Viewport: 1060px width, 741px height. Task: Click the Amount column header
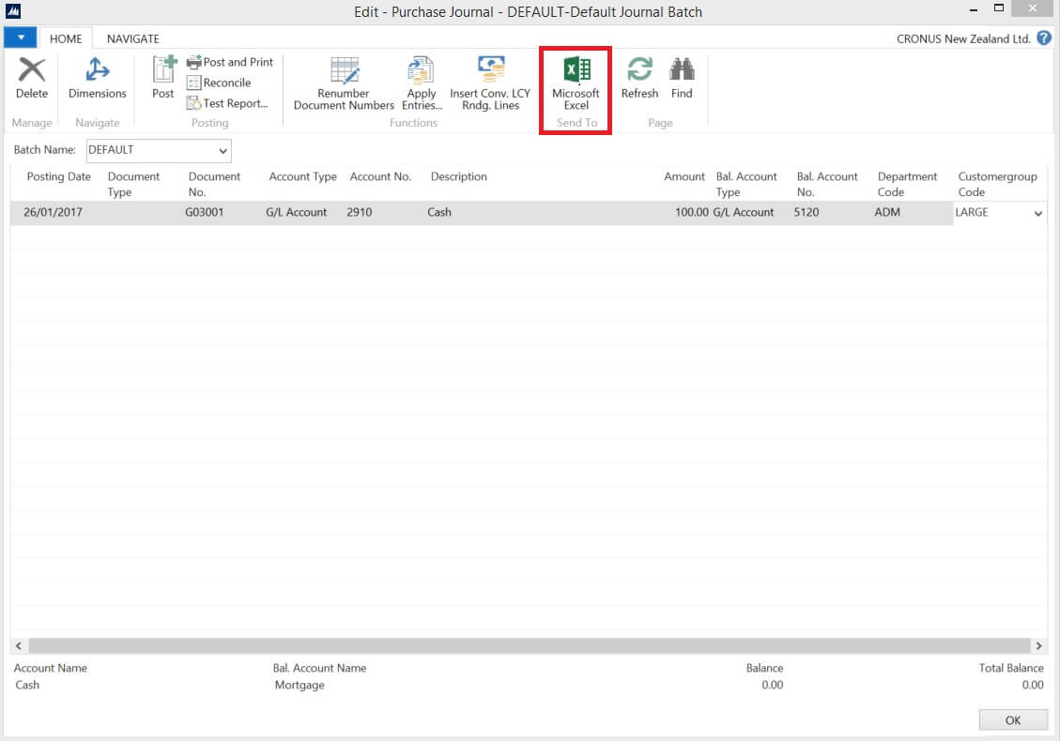[684, 176]
